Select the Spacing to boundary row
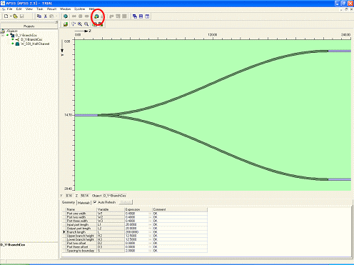Screen dimensions: 354x265 point(135,251)
